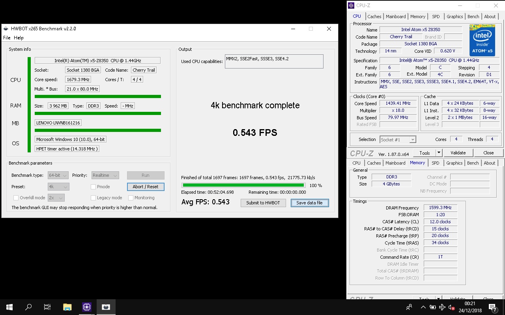
Task: Select Graphics tab in upper CPU-Z
Action: 455,17
